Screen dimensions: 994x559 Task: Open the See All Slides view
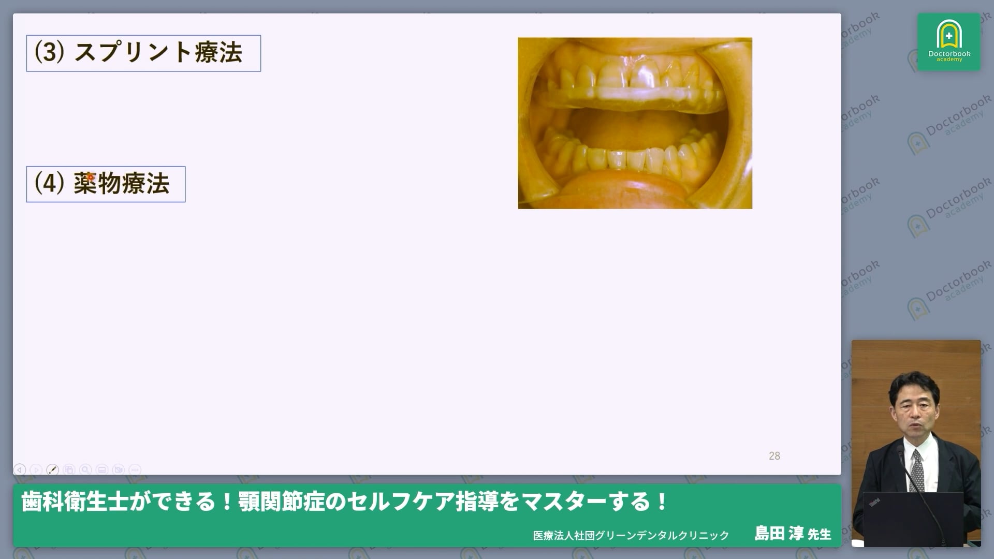coord(68,469)
